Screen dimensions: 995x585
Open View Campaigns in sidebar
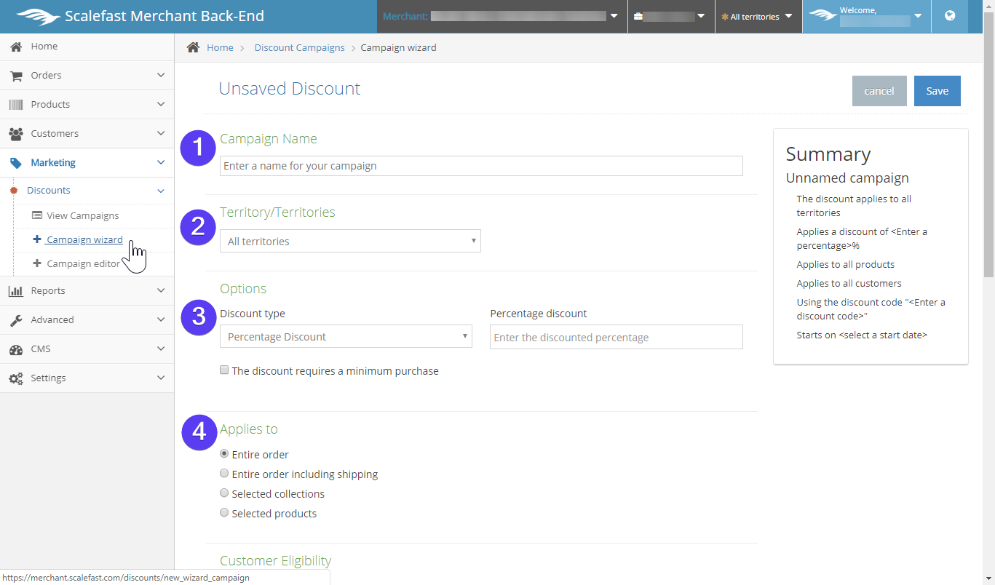click(82, 216)
